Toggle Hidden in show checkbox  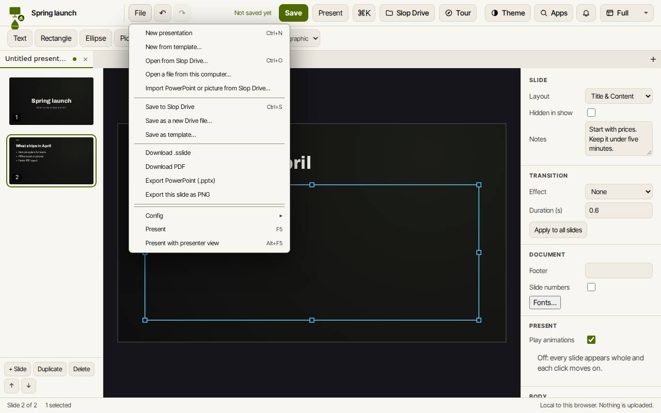point(591,113)
